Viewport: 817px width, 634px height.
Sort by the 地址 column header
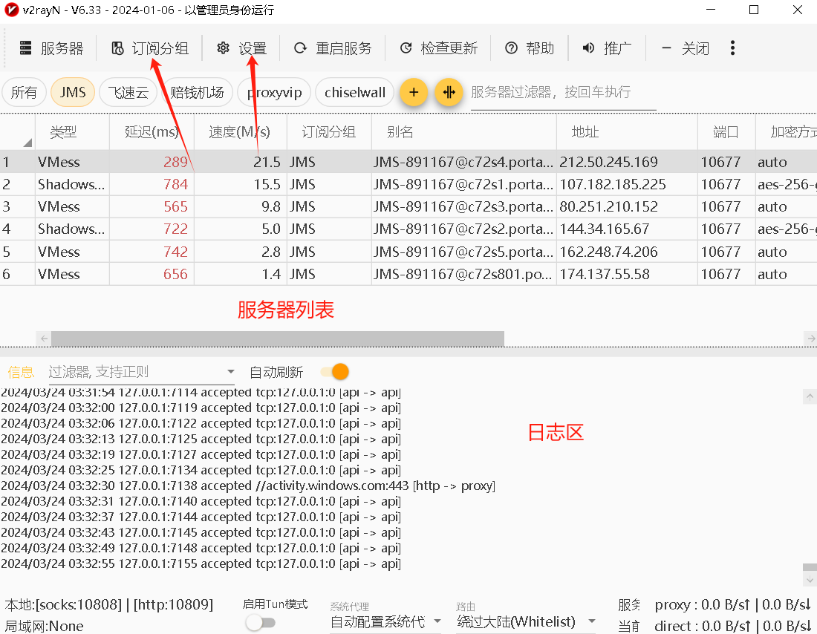tap(627, 132)
